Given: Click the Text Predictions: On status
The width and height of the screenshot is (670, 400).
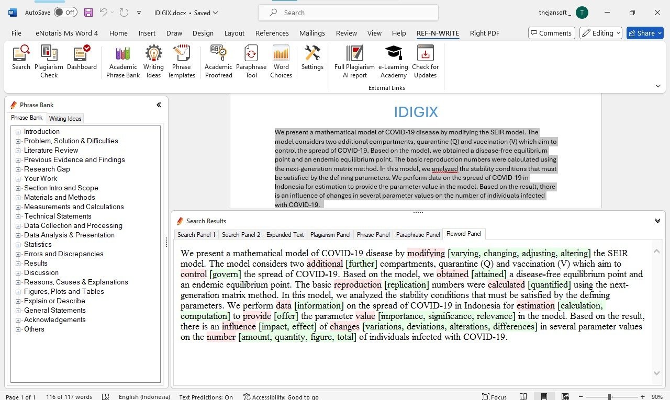Looking at the screenshot, I should (206, 397).
